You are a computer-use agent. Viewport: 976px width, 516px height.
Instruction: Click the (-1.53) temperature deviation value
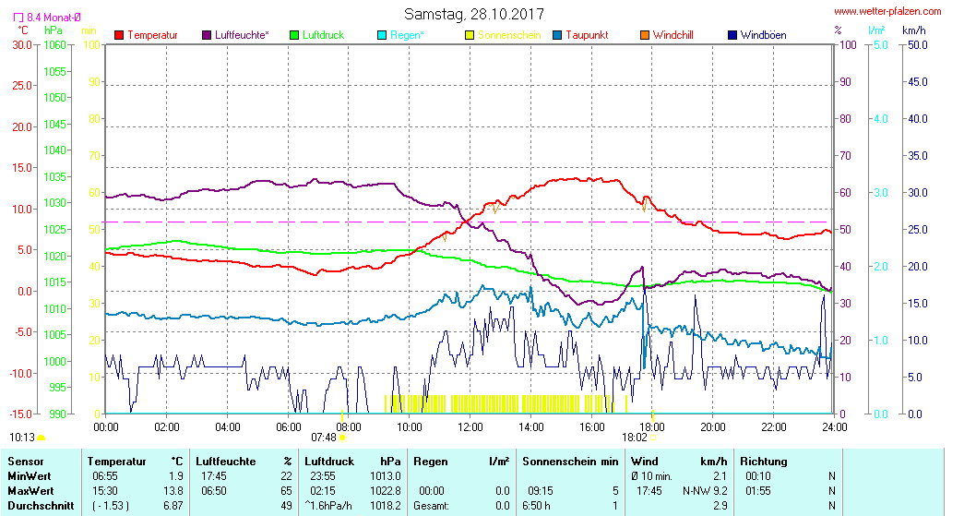point(110,506)
